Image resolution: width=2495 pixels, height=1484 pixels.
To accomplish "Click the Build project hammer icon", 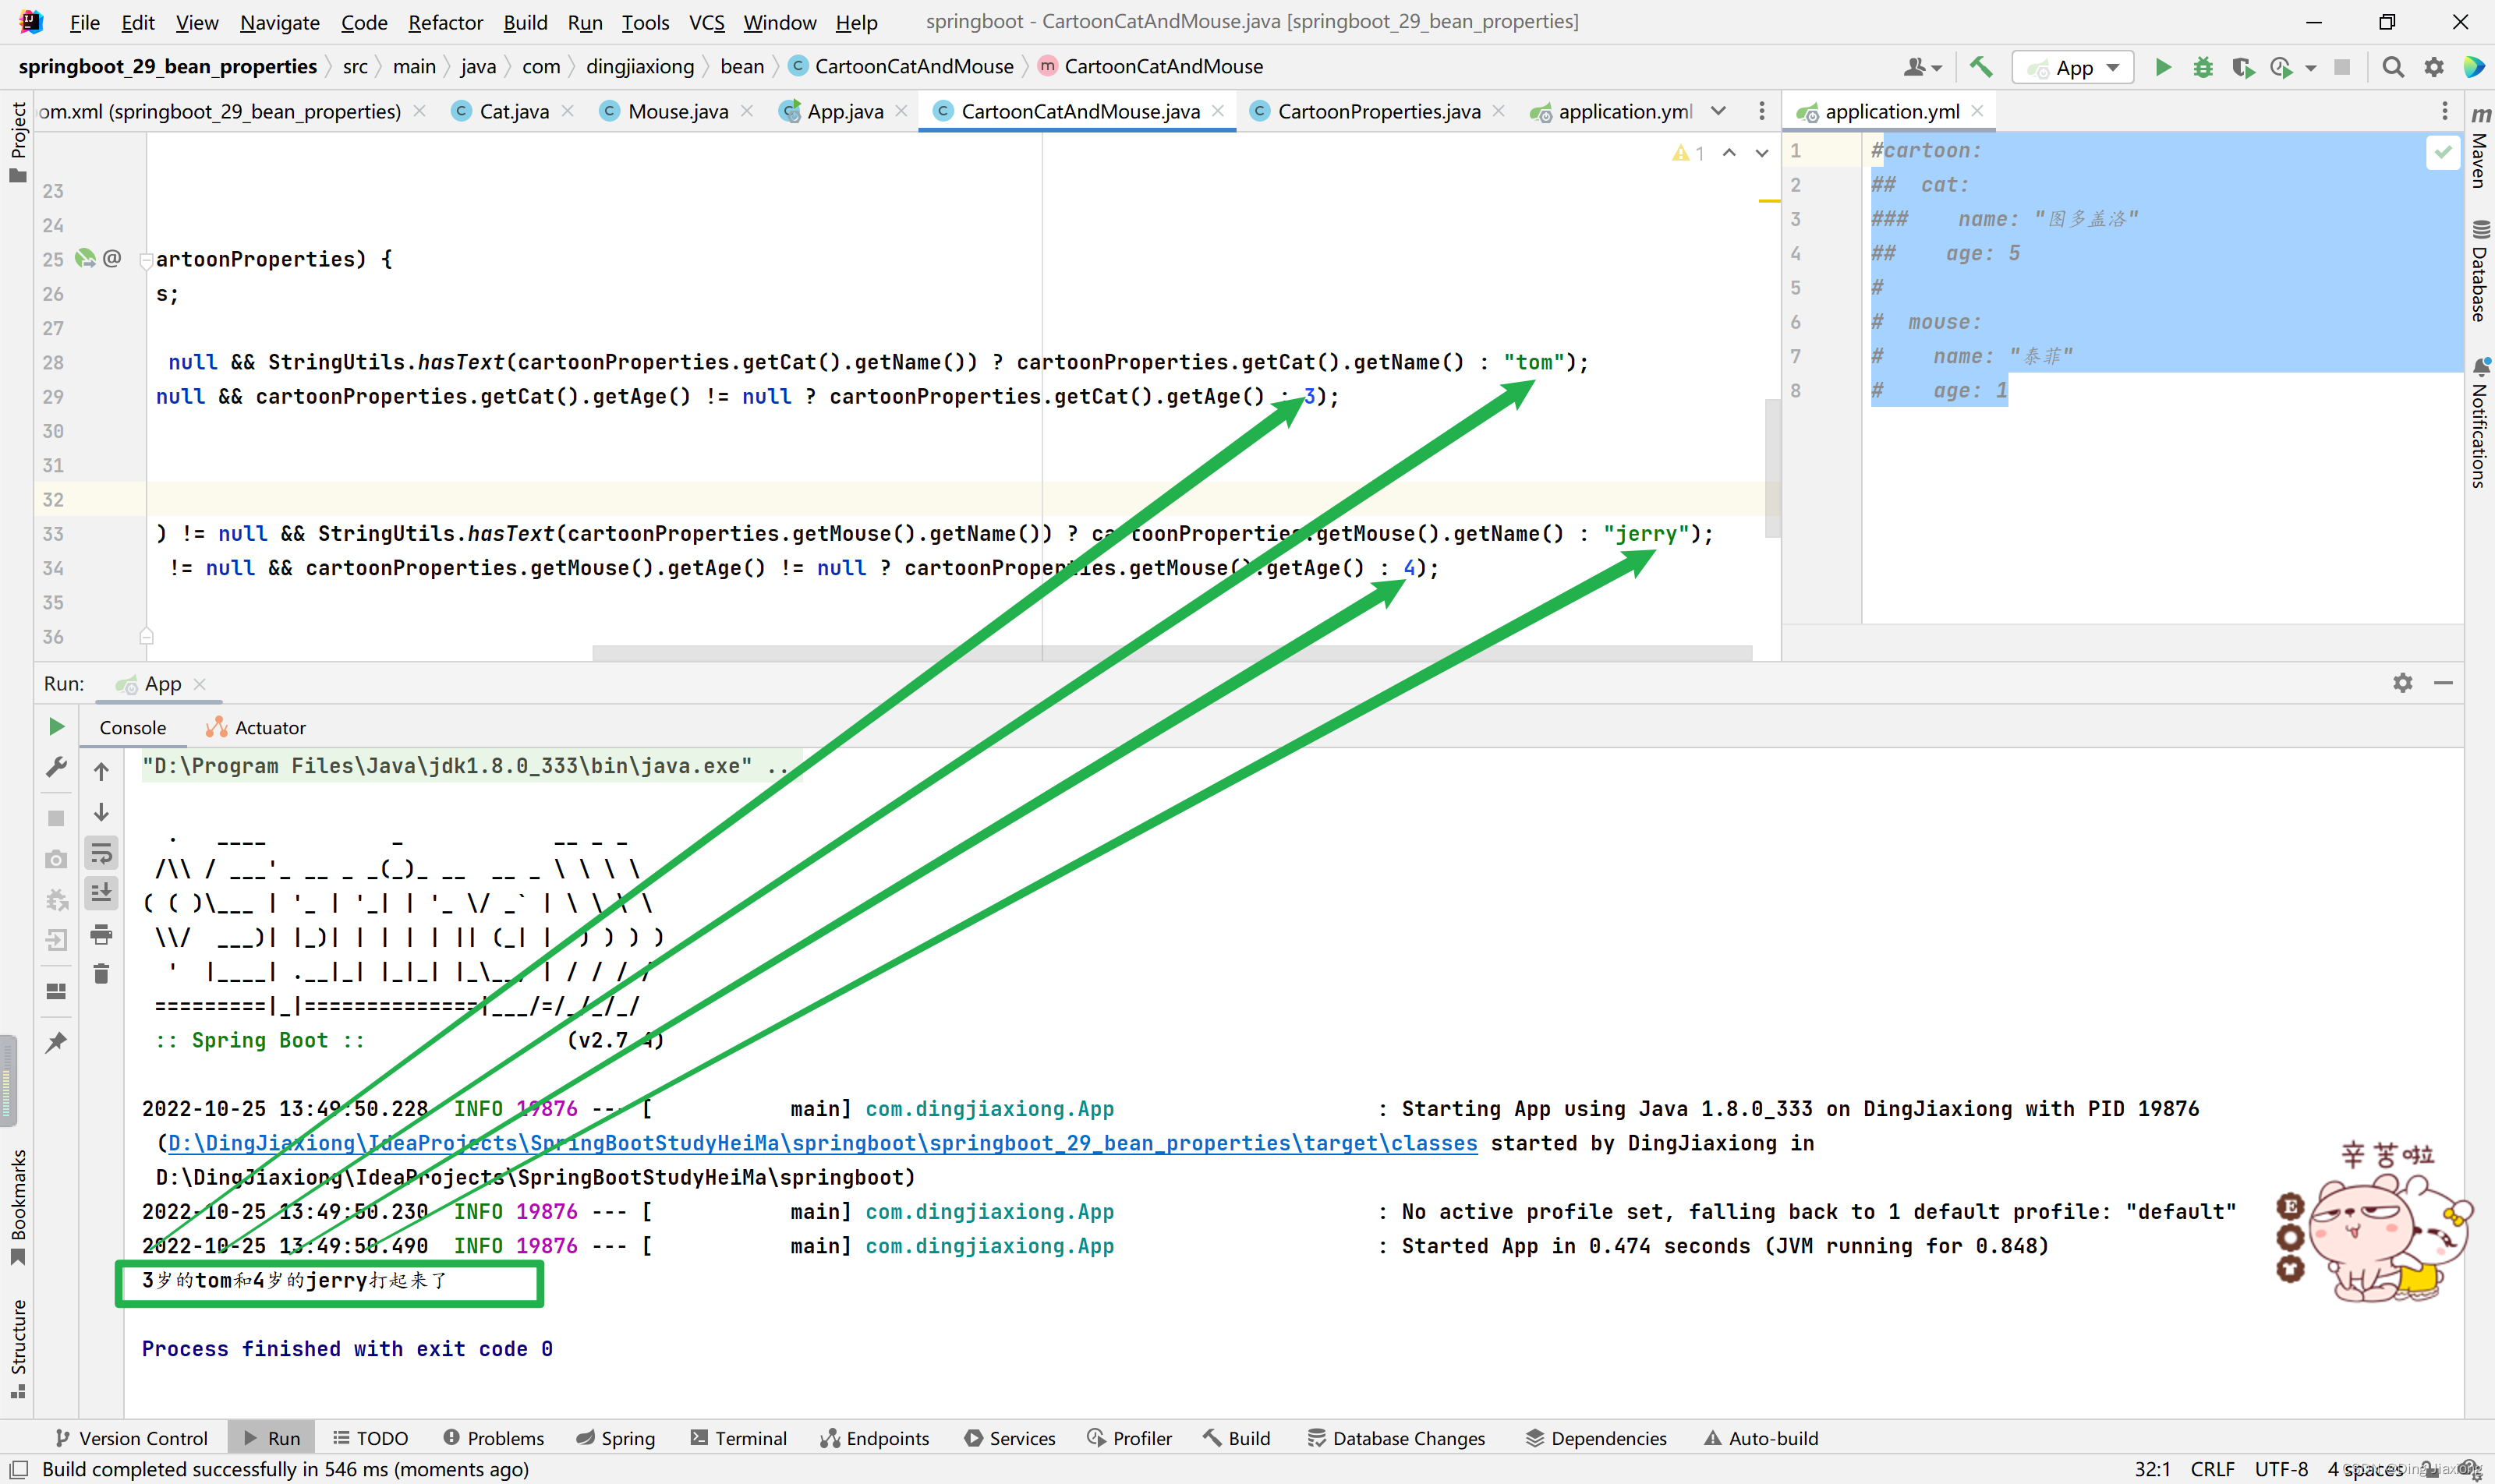I will 1980,67.
